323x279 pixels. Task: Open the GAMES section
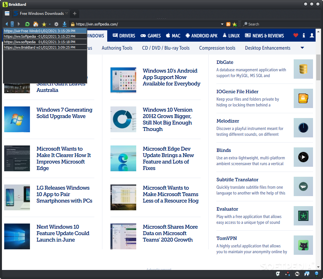click(151, 36)
